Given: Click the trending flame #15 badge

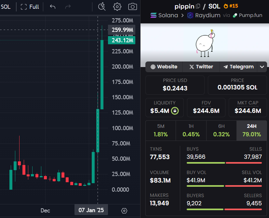Looking at the screenshot, I should tap(231, 6).
